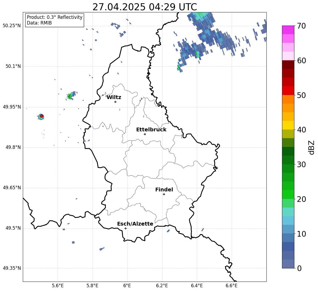Click the colorbar tick label 20
This screenshot has height=291, width=318.
(302, 199)
